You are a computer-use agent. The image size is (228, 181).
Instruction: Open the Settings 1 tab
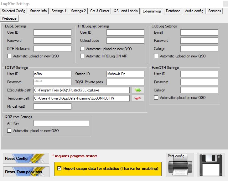click(x=59, y=11)
